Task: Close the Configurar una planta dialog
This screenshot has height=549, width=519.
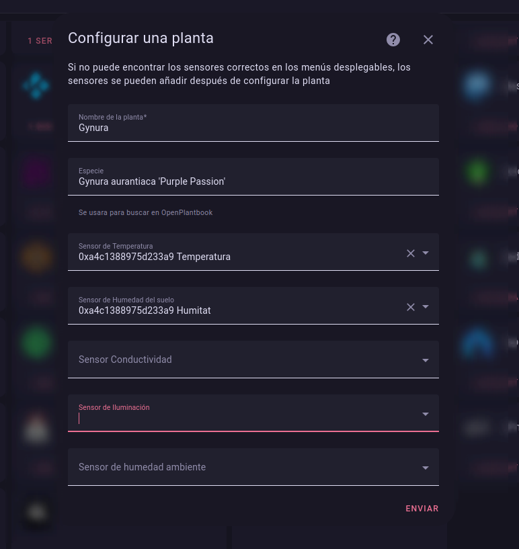Action: pyautogui.click(x=428, y=40)
